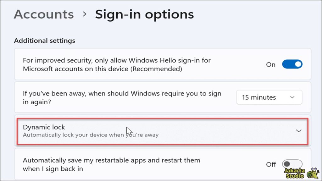The image size is (322, 181).
Task: Click the improved security setting description
Action: (117, 64)
